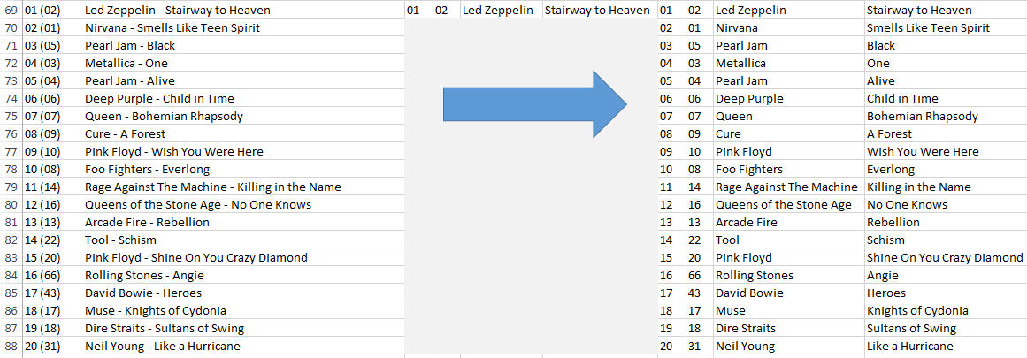1027x358 pixels.
Task: Click the 'Metallica - One' cell
Action: (243, 64)
